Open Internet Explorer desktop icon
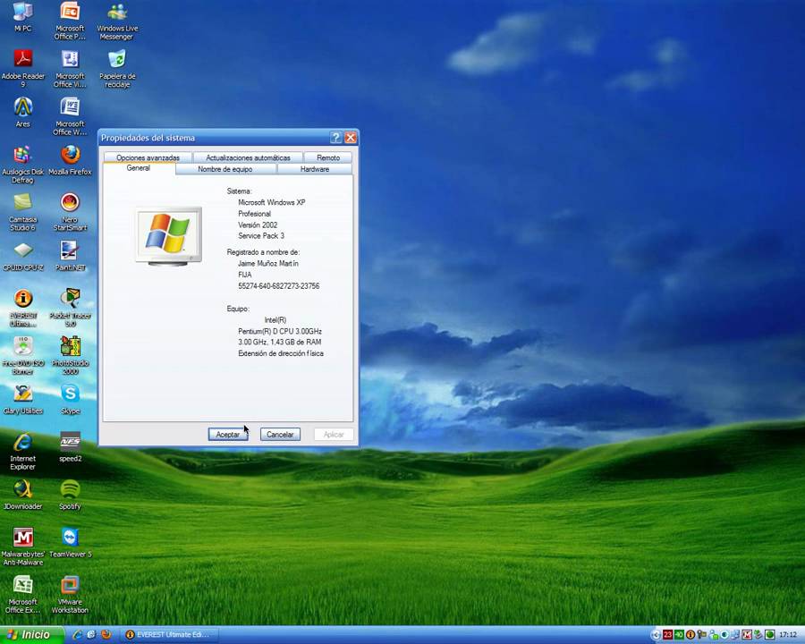This screenshot has width=805, height=644. tap(22, 451)
